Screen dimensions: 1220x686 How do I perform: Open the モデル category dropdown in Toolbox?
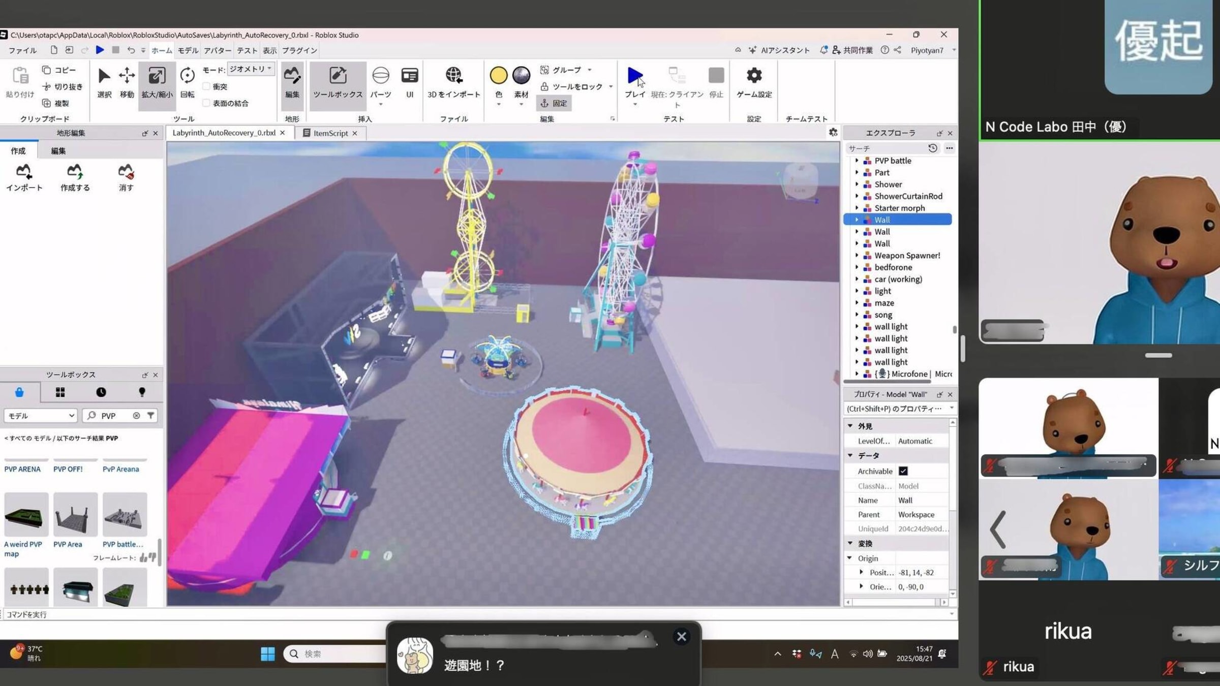[40, 416]
